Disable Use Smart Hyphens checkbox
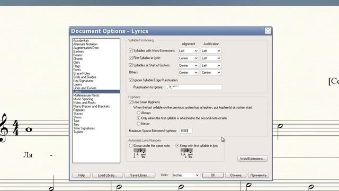 point(131,102)
